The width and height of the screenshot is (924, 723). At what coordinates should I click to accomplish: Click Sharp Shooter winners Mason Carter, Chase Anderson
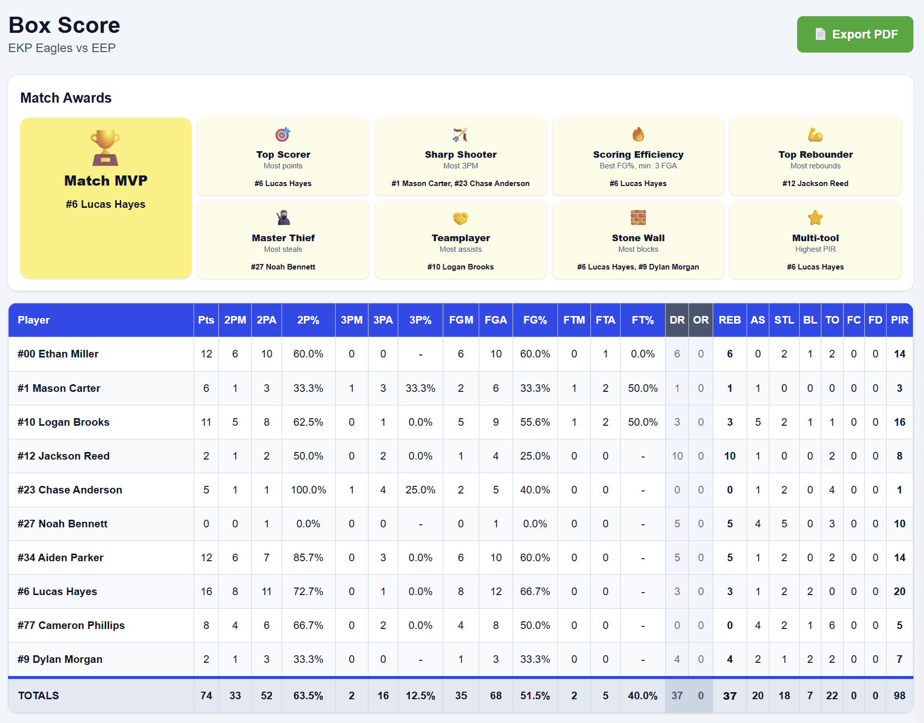coord(460,184)
